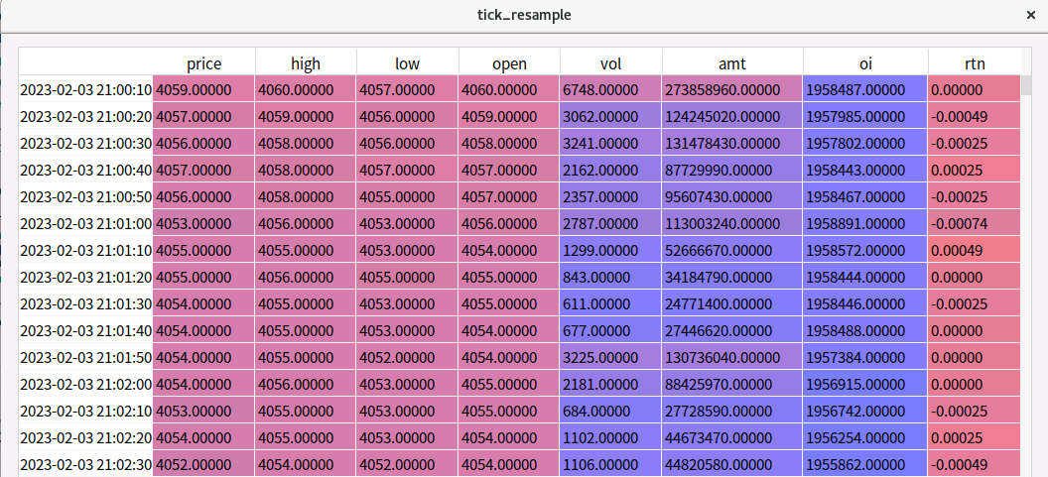Image resolution: width=1048 pixels, height=477 pixels.
Task: Select oi cell 1958487.00000
Action: (x=865, y=89)
